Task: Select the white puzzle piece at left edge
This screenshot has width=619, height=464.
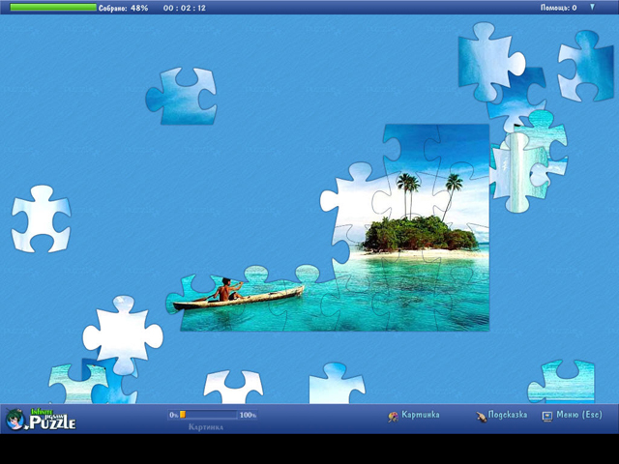Action: click(41, 218)
